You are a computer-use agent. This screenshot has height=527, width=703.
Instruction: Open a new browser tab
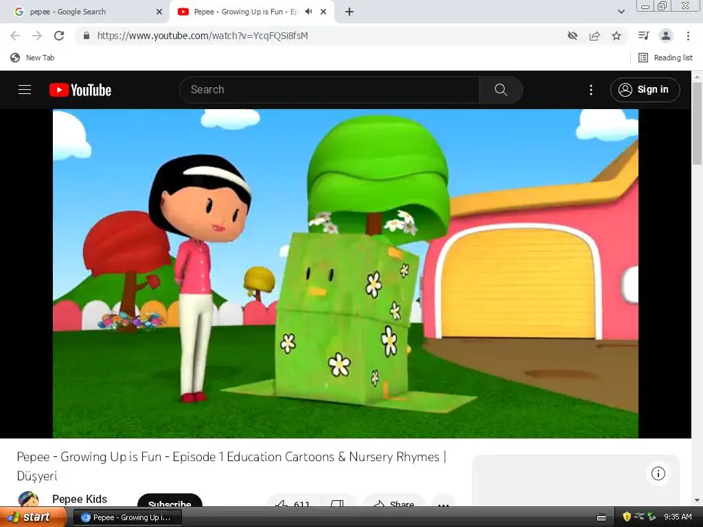[349, 12]
